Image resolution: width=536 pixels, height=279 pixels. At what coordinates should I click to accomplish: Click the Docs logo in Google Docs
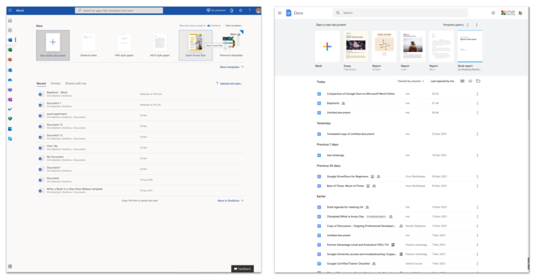point(289,13)
